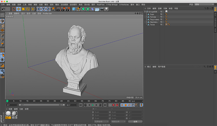Select the Надпись object
Image resolution: width=217 pixels, height=126 pixels.
[x=154, y=22]
